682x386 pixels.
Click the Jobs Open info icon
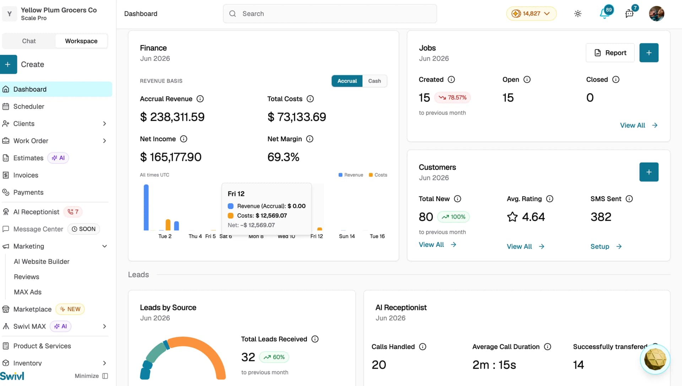point(527,79)
